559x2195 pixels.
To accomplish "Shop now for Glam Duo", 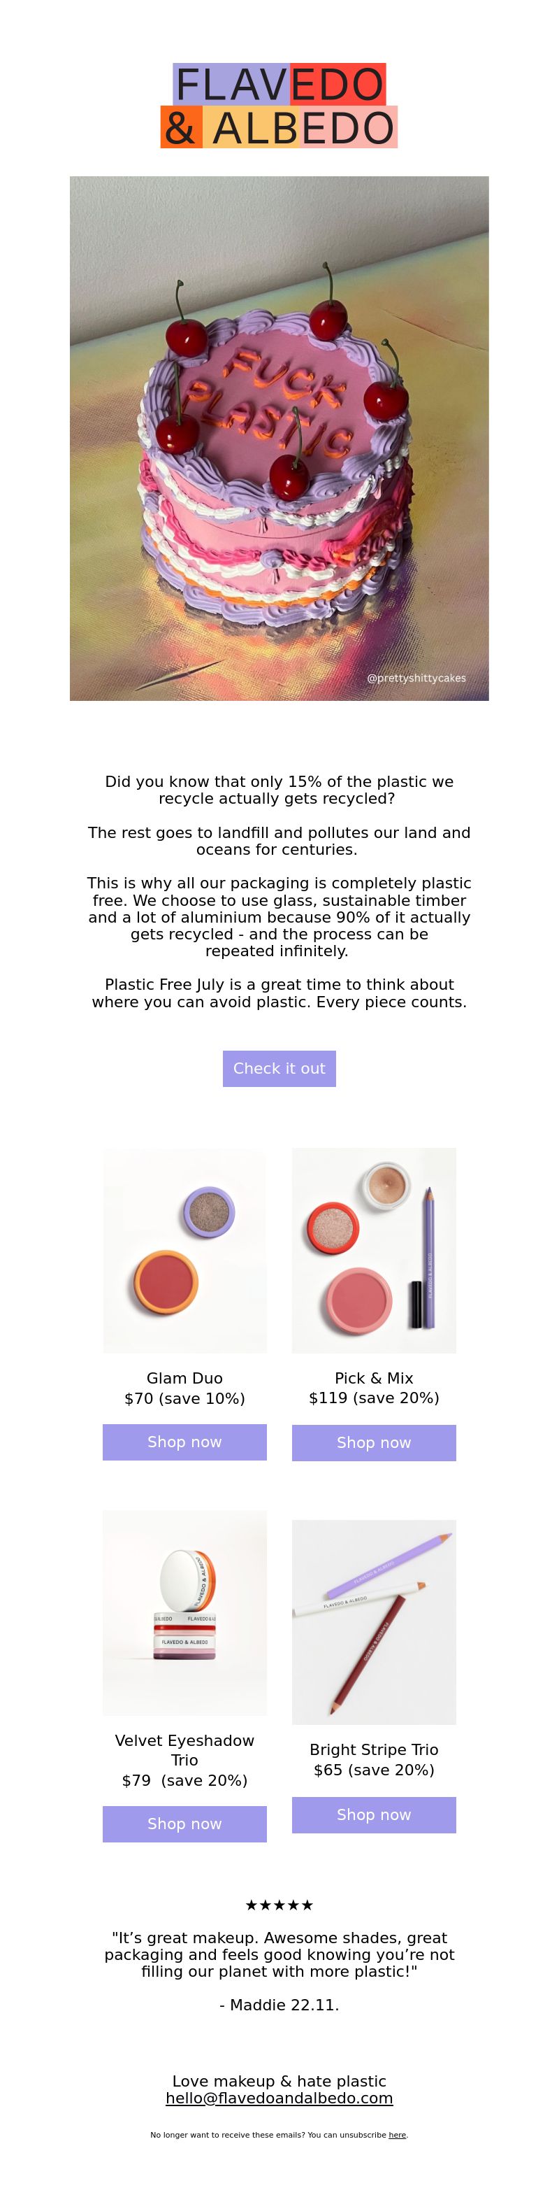I will coord(184,1442).
